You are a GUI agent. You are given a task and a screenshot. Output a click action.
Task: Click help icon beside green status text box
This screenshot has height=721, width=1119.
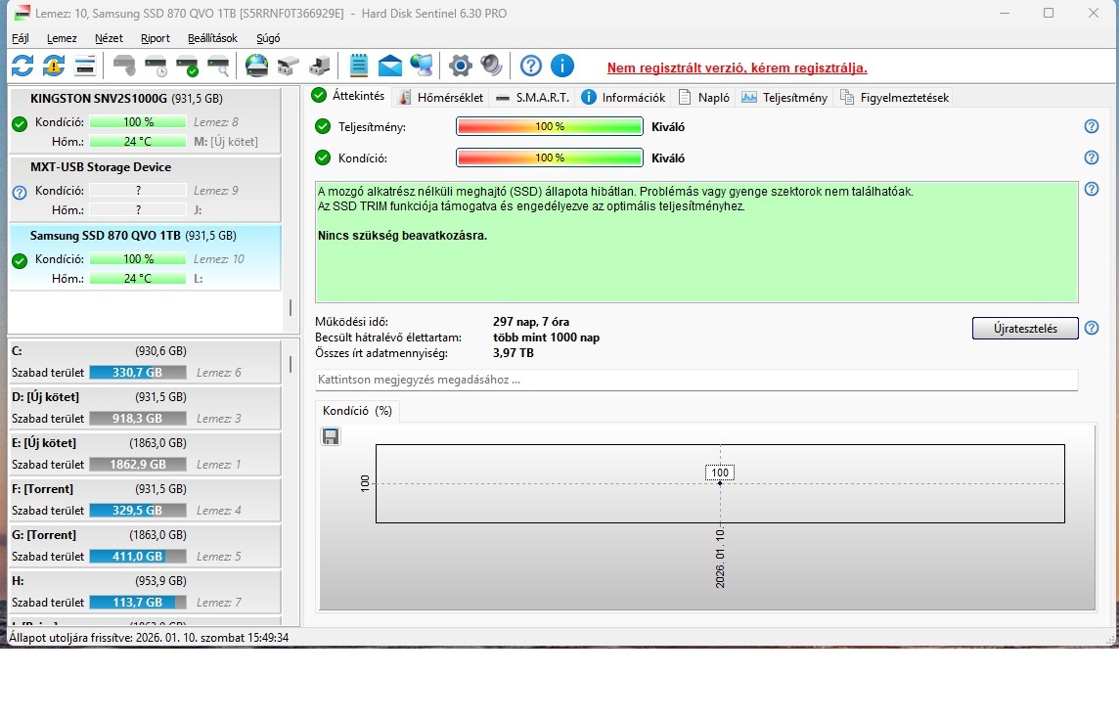1092,189
